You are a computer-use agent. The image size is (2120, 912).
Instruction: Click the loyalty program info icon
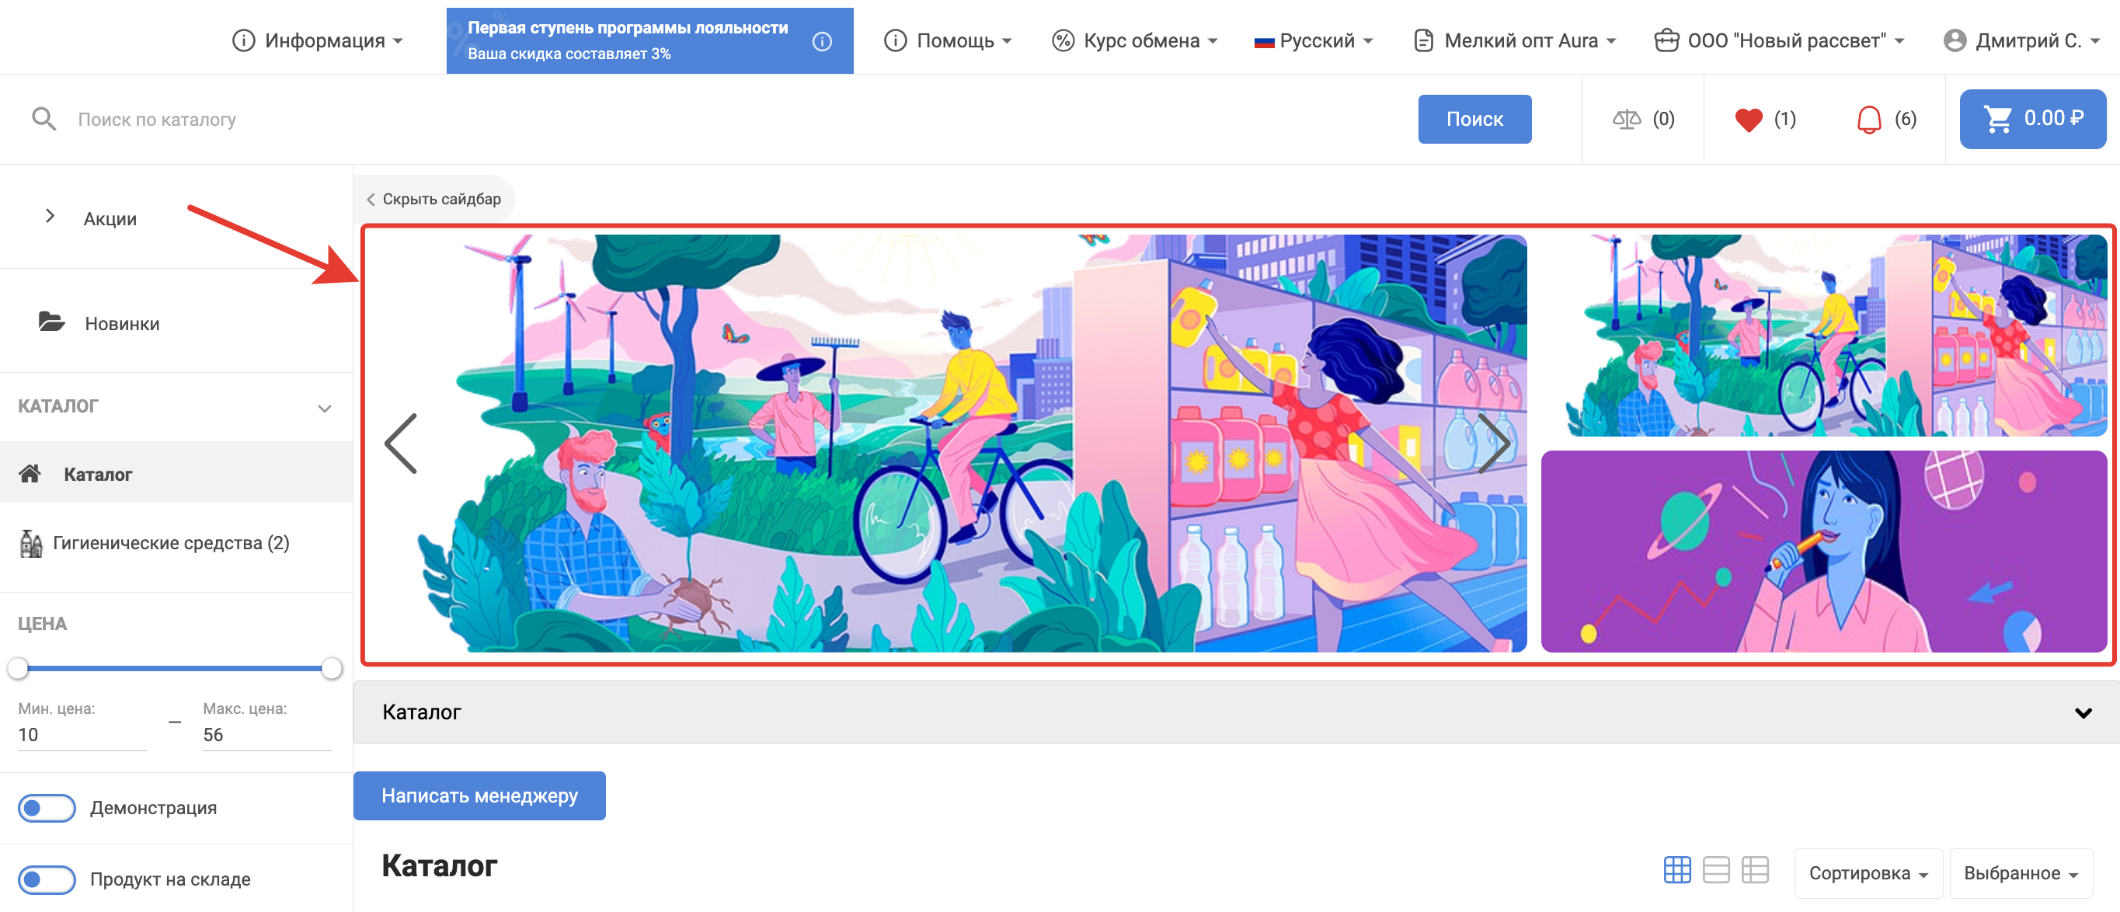pyautogui.click(x=821, y=41)
